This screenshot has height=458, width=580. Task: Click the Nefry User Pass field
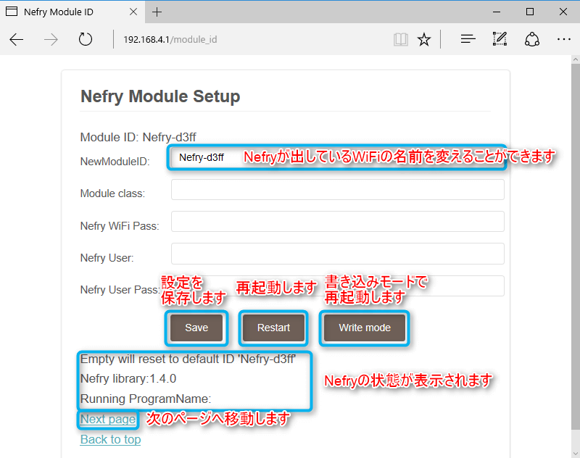pyautogui.click(x=337, y=286)
